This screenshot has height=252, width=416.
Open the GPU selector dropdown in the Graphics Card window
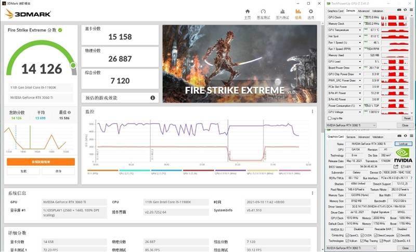tap(352, 248)
